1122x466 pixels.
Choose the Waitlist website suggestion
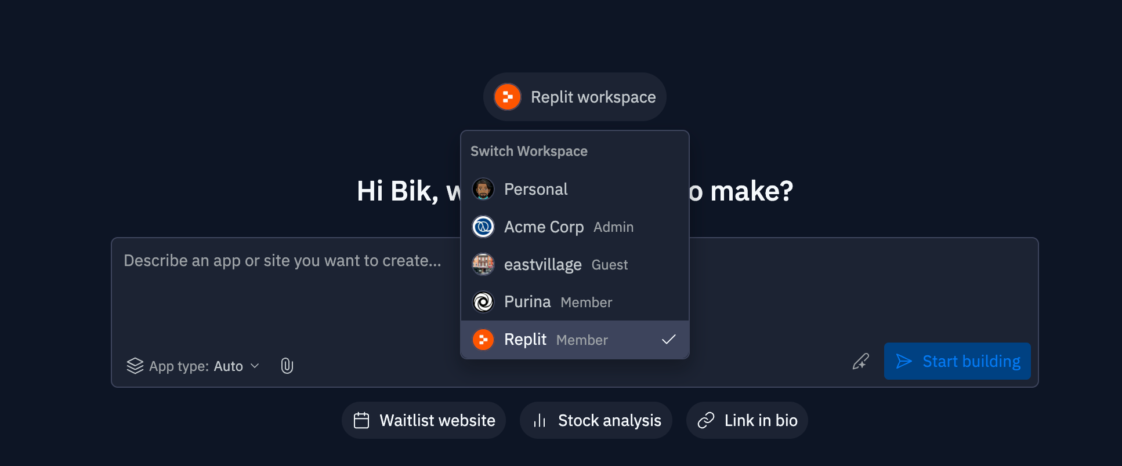(424, 420)
